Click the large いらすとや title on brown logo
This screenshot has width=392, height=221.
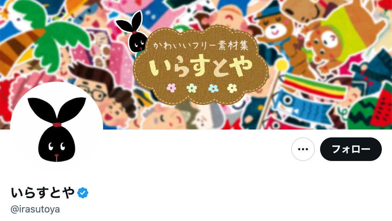coord(201,67)
